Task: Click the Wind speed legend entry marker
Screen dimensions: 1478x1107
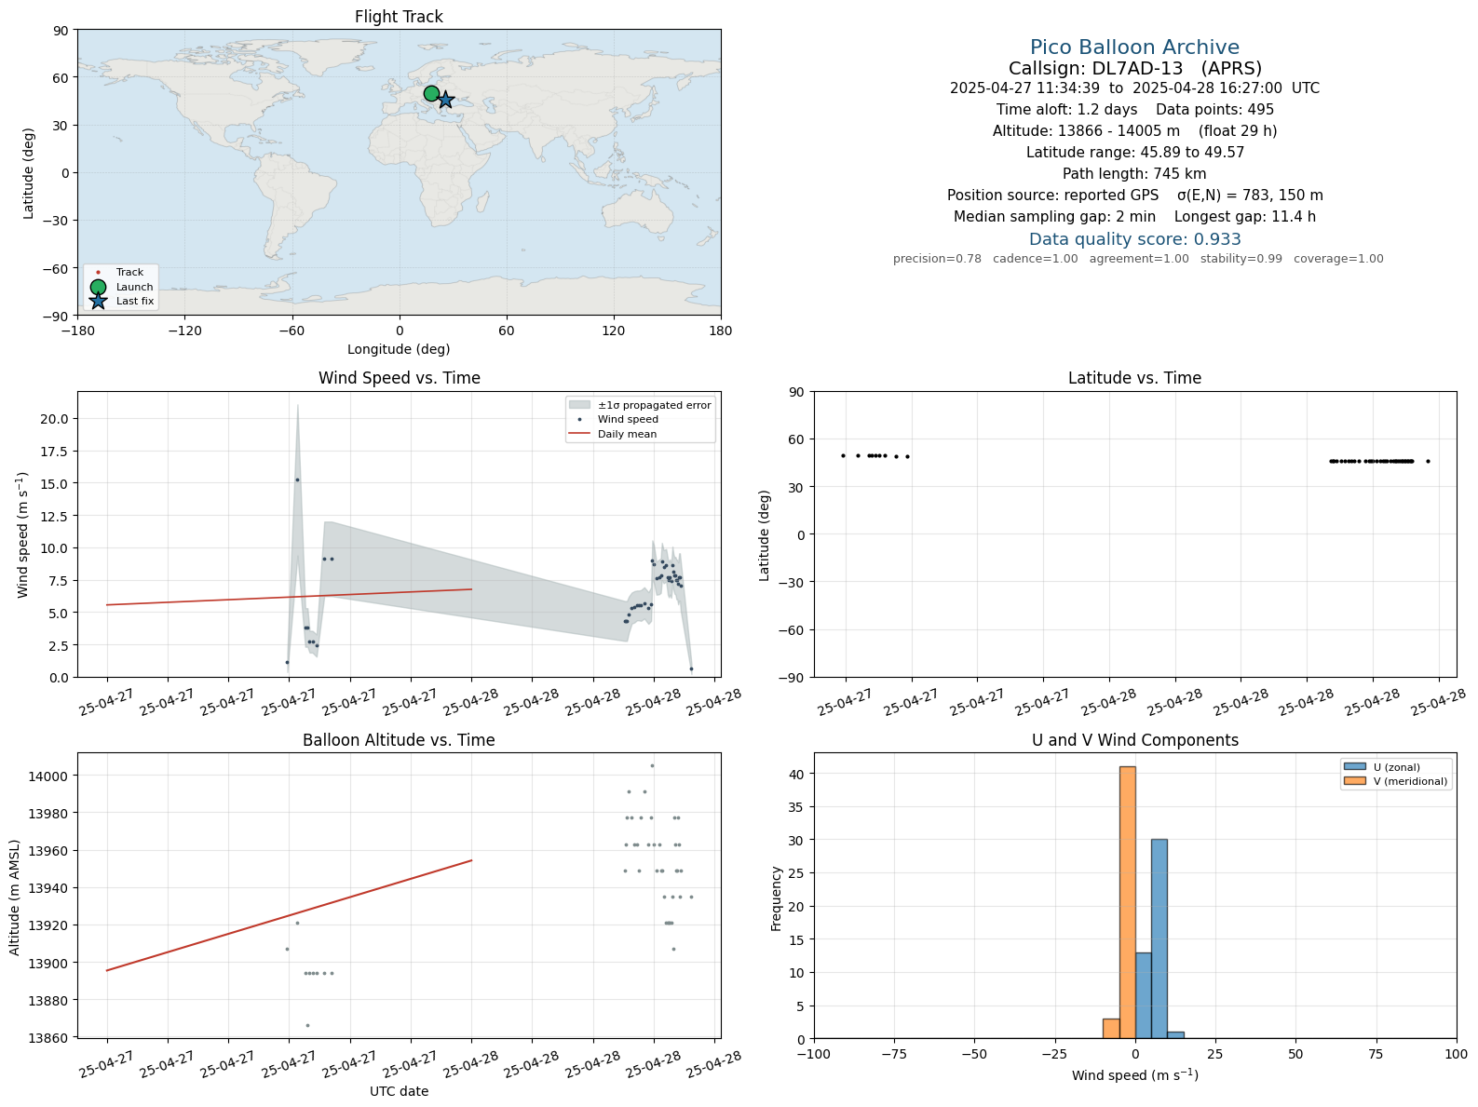Action: [x=579, y=420]
